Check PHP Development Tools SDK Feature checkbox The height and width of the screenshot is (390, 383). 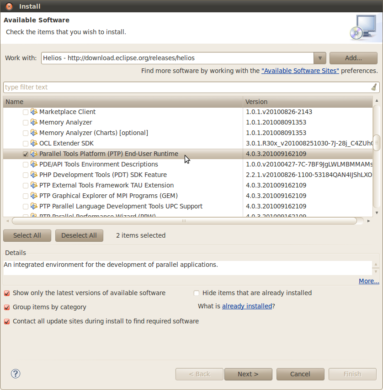26,175
